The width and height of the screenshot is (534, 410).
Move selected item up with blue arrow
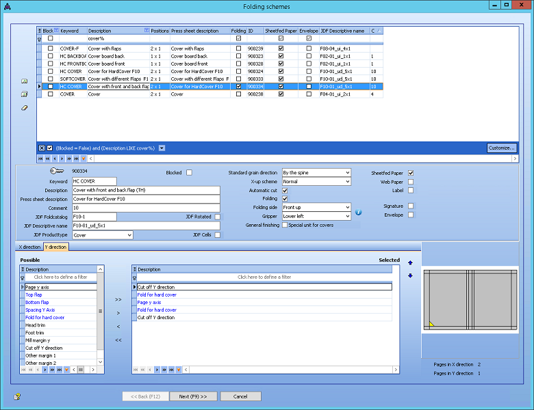coord(410,263)
